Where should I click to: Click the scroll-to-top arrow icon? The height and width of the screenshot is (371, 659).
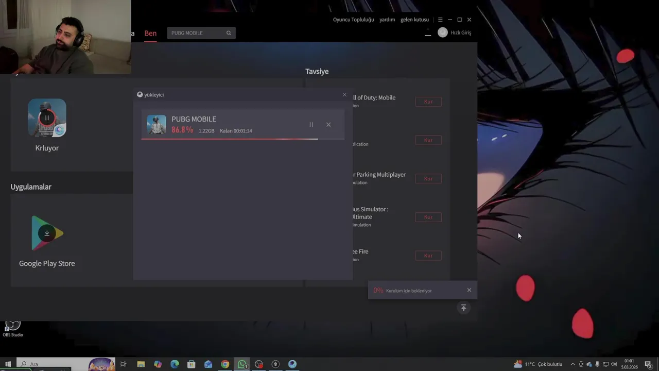[463, 308]
